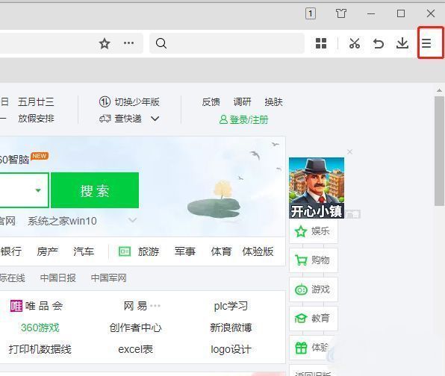This screenshot has width=445, height=376.
Task: Open 中国日报 link
Action: click(x=58, y=278)
